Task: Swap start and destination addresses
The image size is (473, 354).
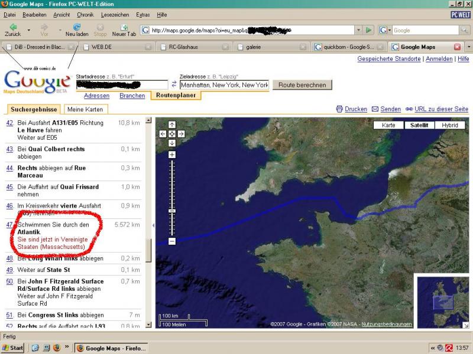Action: 174,85
